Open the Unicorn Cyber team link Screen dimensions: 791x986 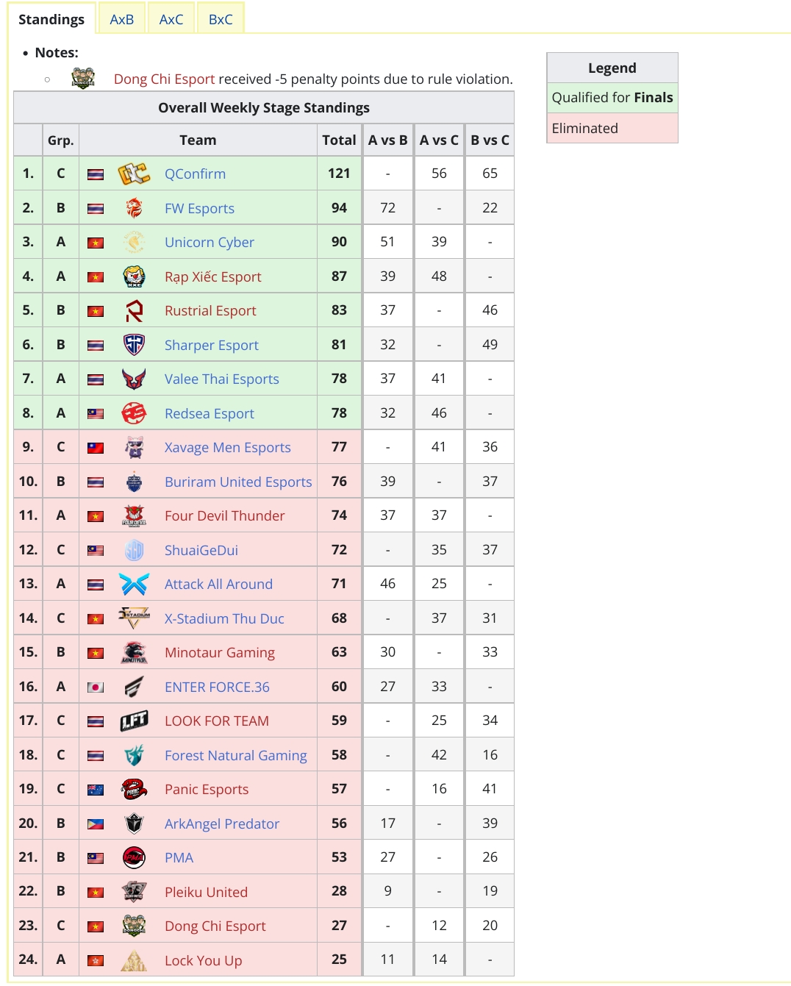[x=210, y=243]
